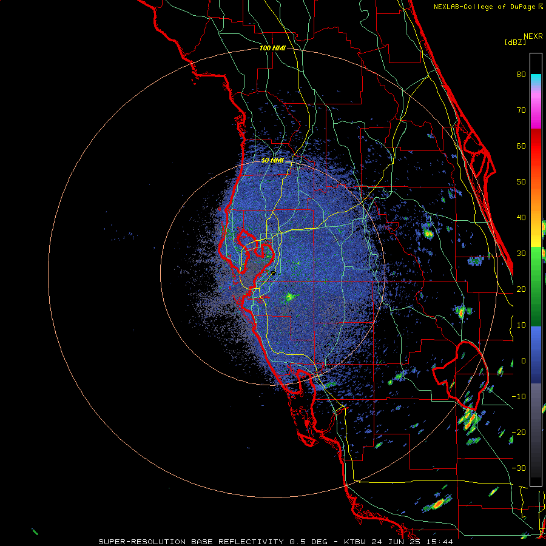Select the -30 value on the dBZ scale
546x546 pixels.
pyautogui.click(x=519, y=468)
